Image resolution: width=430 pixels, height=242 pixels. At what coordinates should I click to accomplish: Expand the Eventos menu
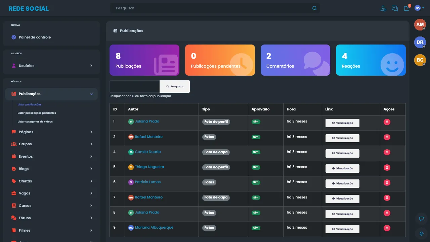pos(51,156)
